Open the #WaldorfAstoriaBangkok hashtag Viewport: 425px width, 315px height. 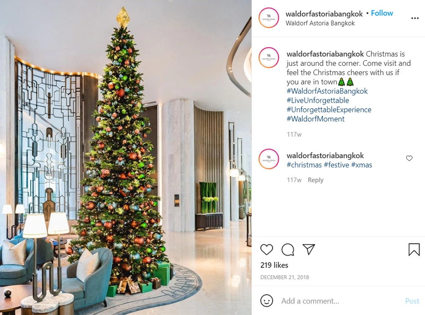[x=327, y=91]
